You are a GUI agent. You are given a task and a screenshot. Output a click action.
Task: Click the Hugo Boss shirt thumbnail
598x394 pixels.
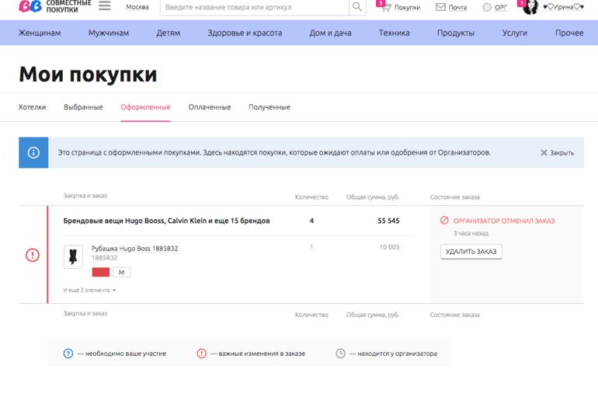pos(74,256)
